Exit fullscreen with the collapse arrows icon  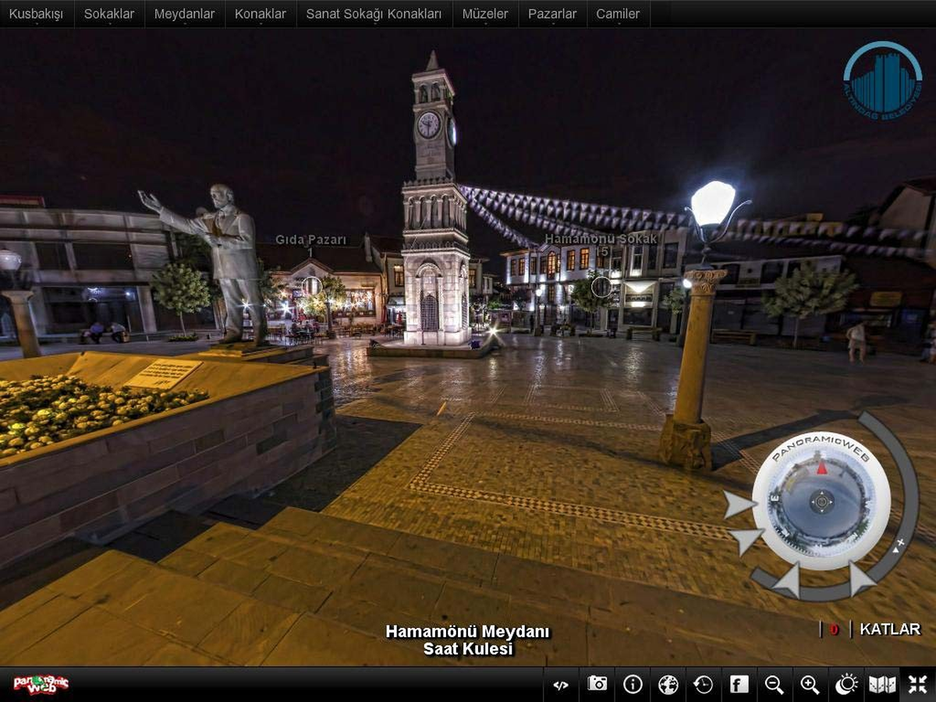918,685
